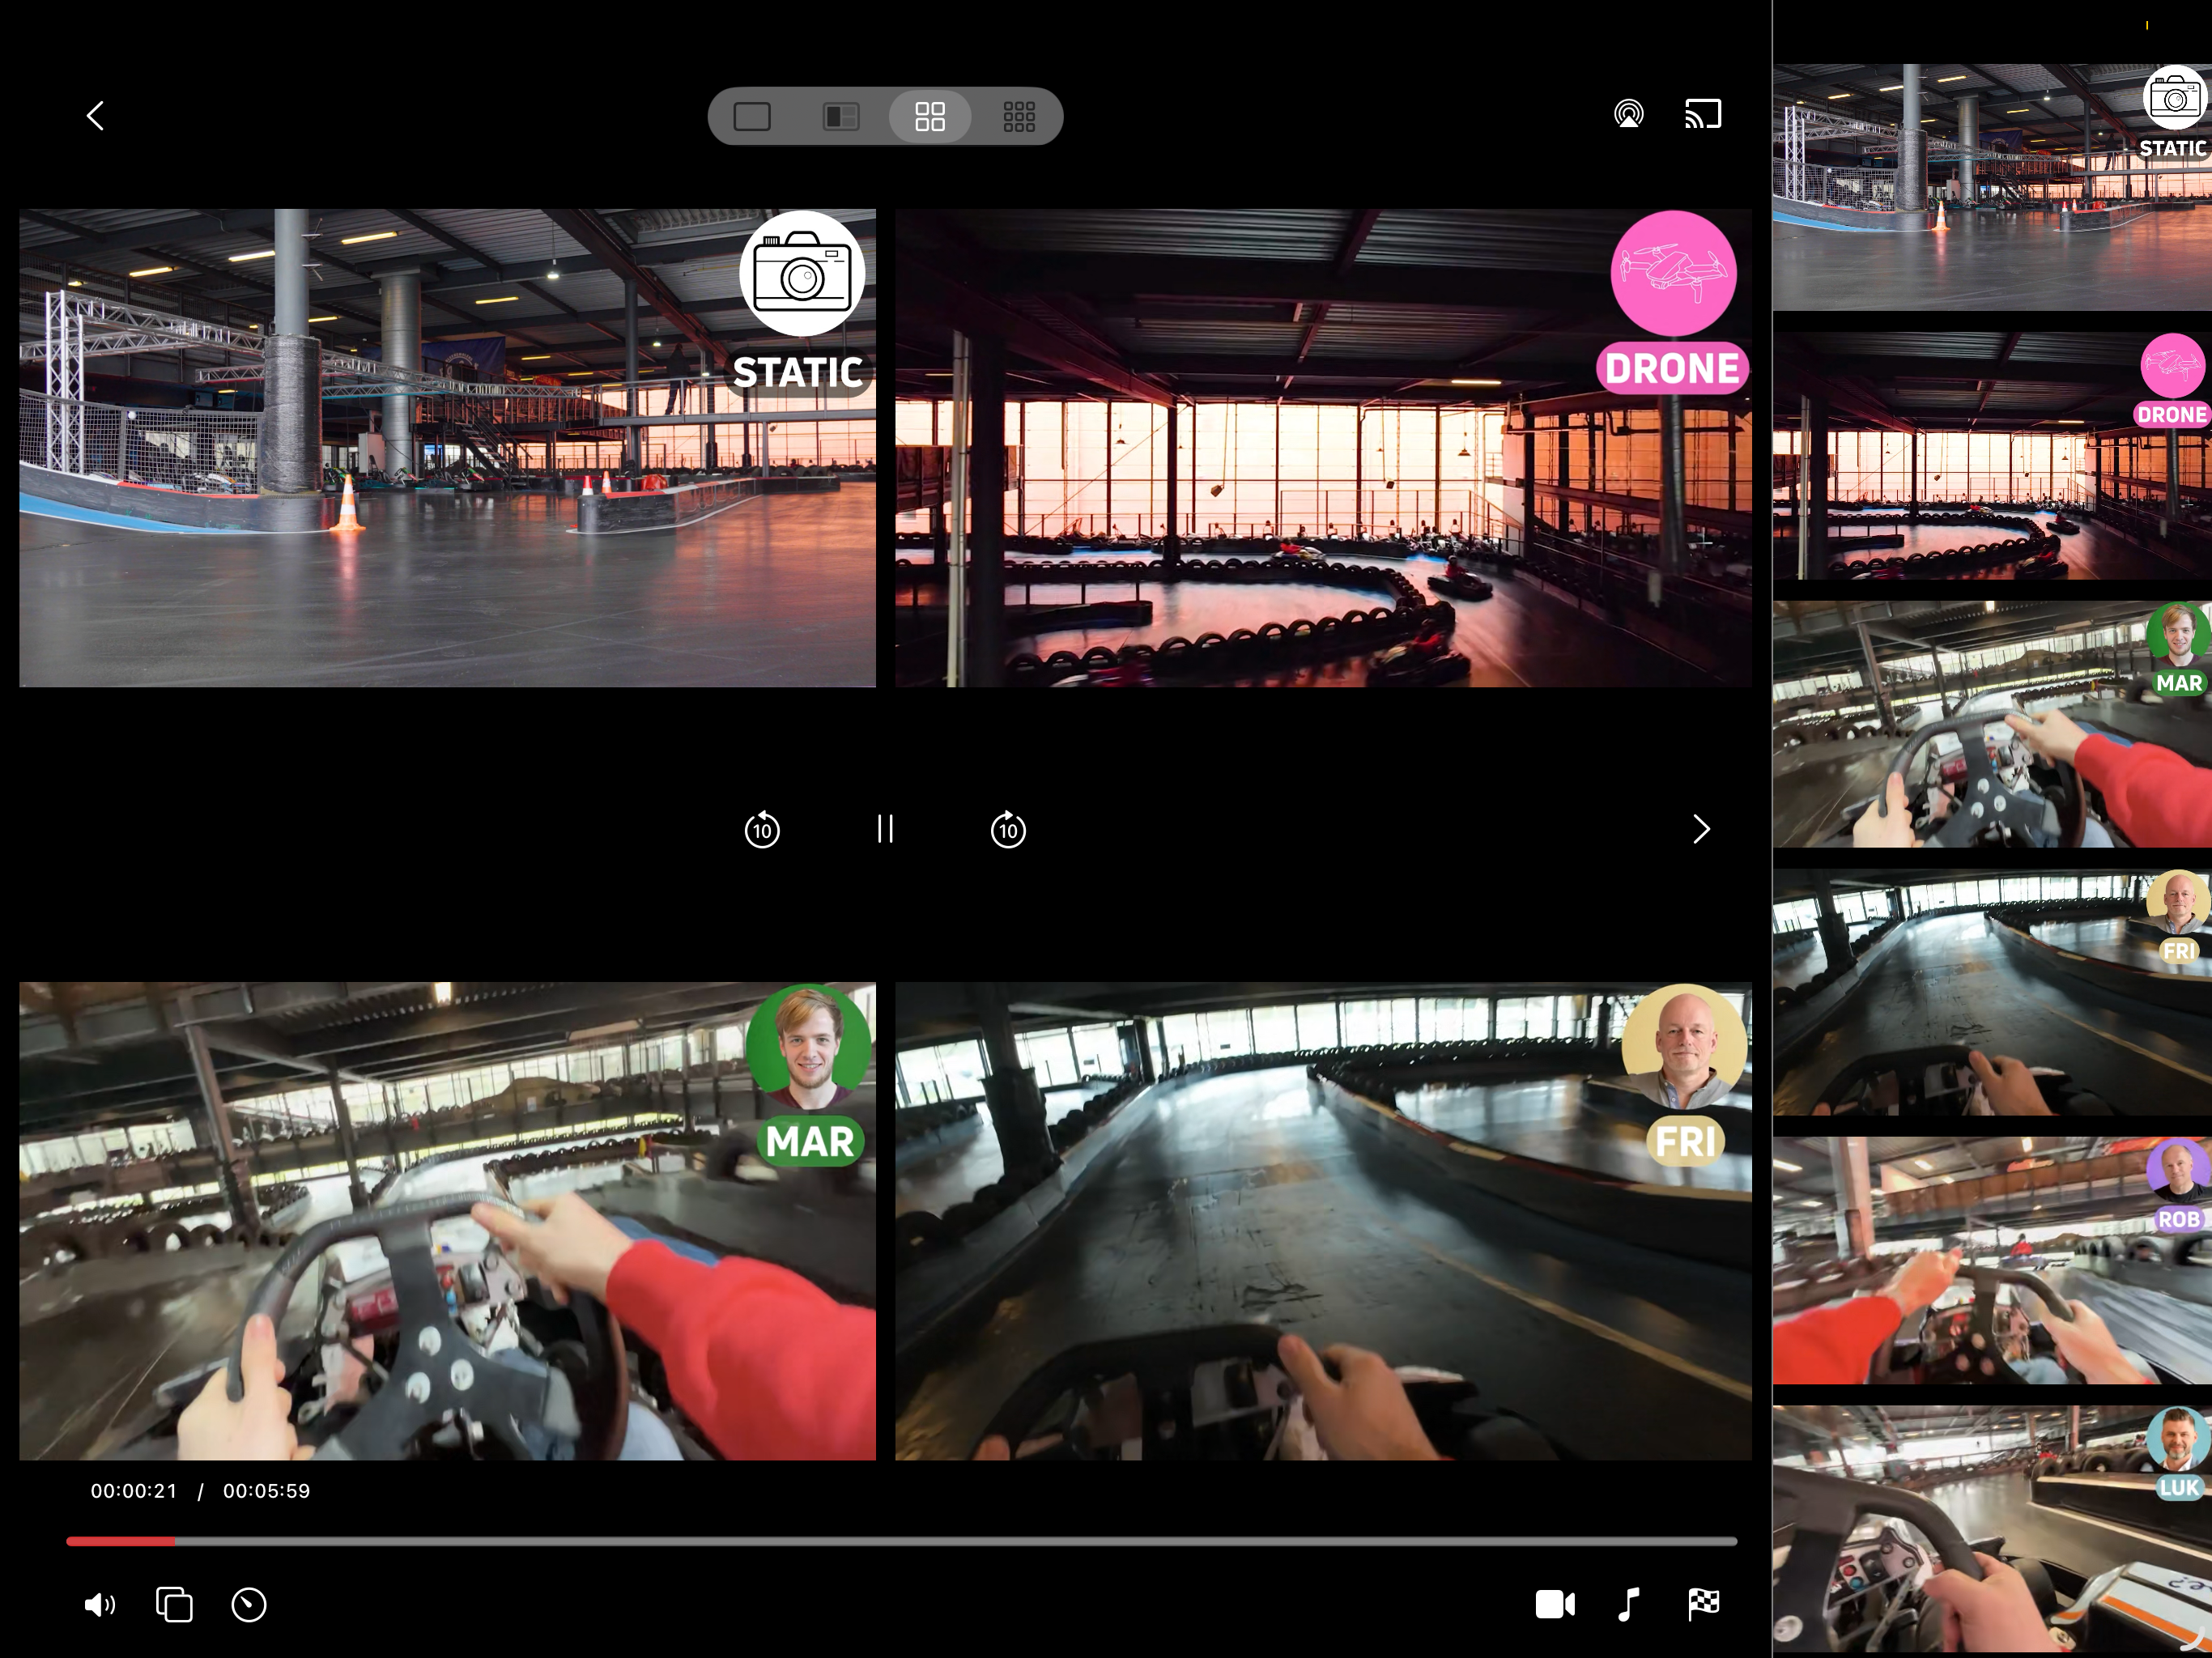Select the FRI onboard main feed

pyautogui.click(x=1323, y=1221)
